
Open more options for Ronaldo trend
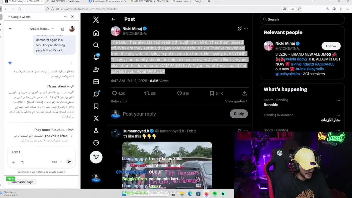338,101
